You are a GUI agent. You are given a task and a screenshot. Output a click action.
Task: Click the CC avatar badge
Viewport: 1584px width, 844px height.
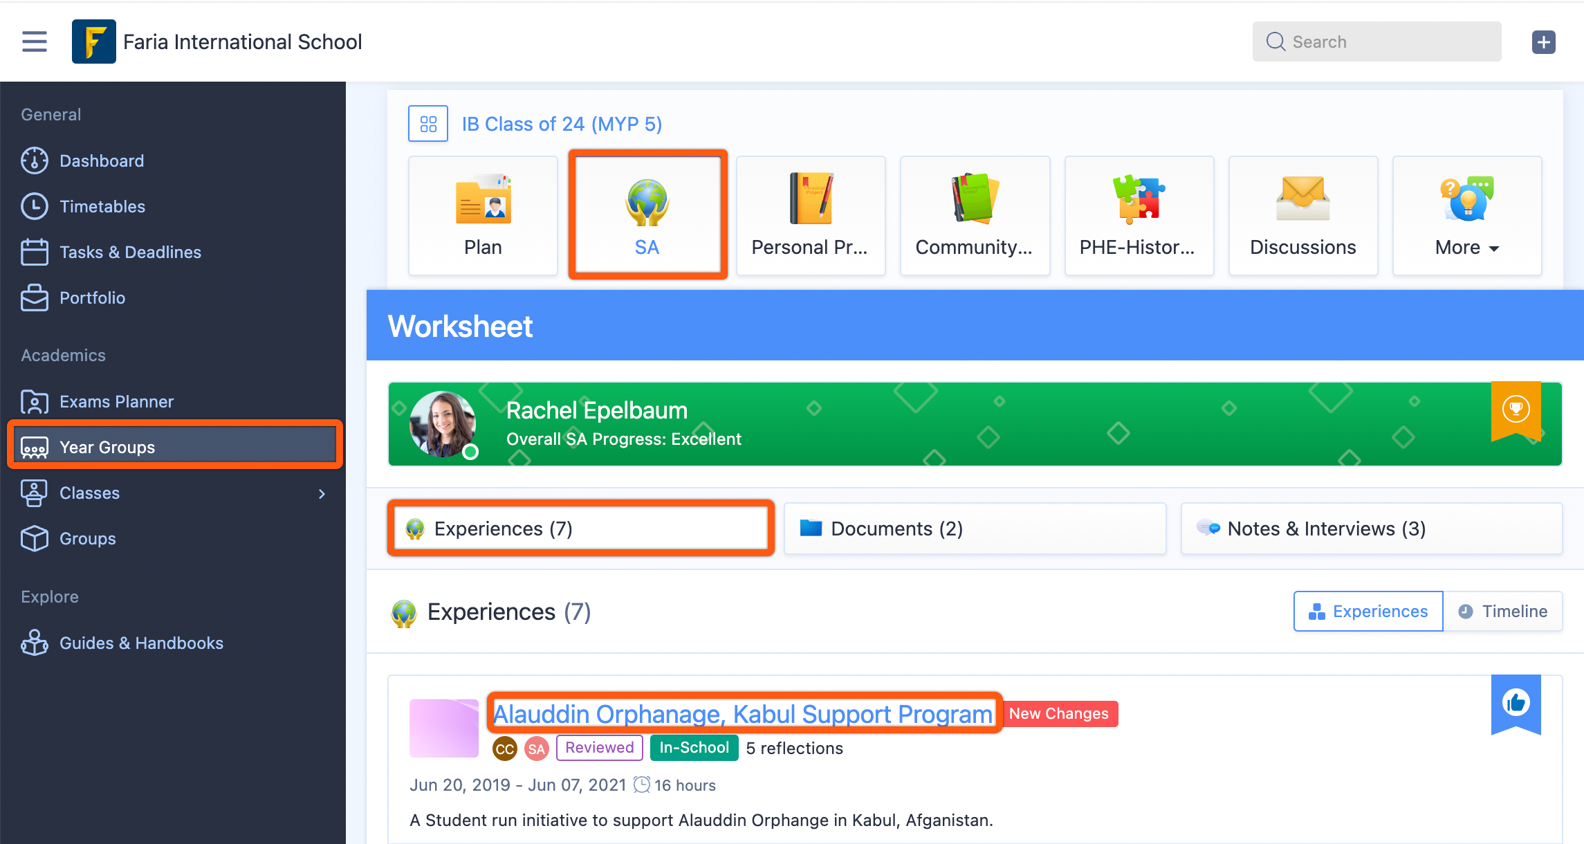505,749
